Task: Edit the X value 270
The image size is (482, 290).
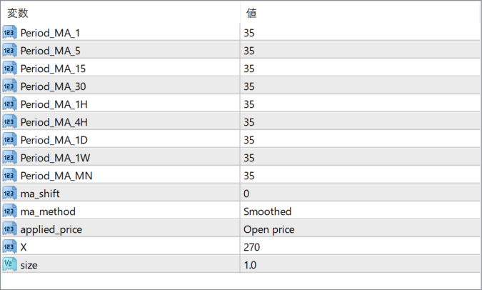Action: (x=360, y=247)
